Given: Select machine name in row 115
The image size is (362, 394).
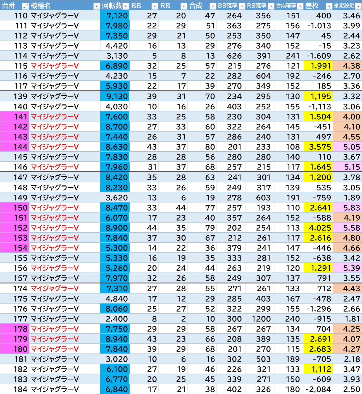Looking at the screenshot, I should coord(65,66).
